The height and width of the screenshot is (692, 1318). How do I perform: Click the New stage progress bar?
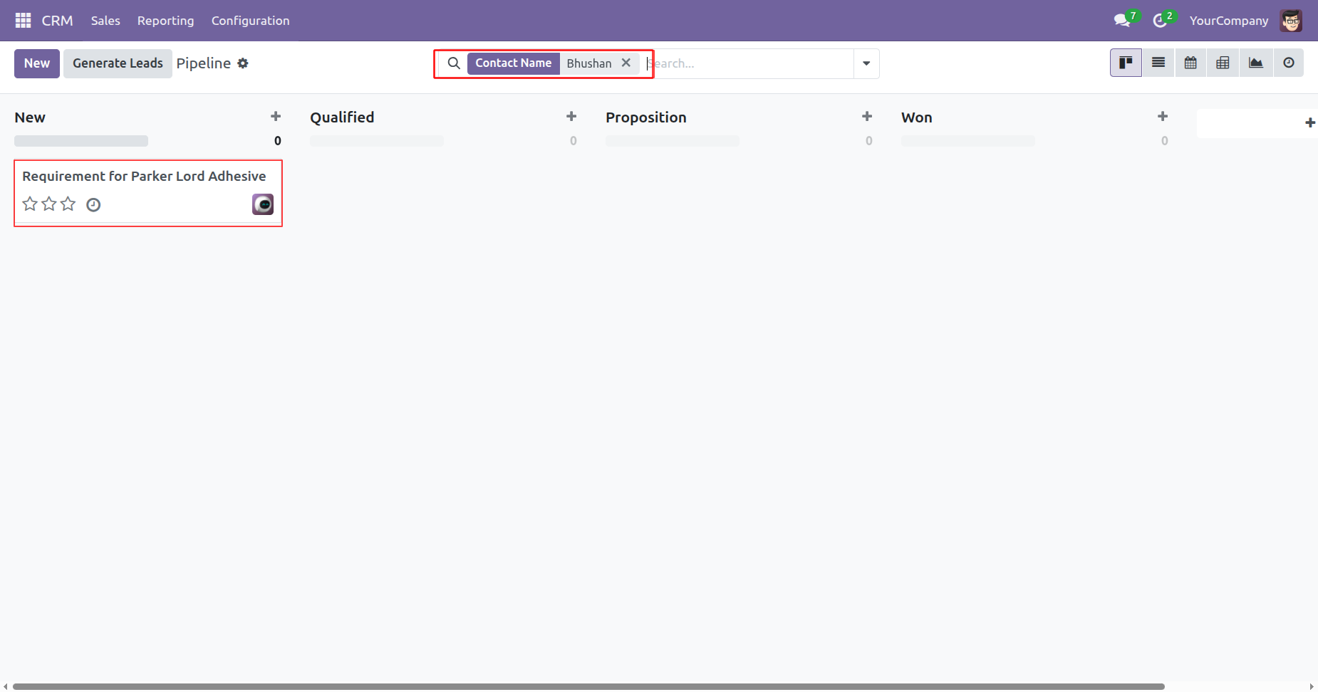[81, 141]
